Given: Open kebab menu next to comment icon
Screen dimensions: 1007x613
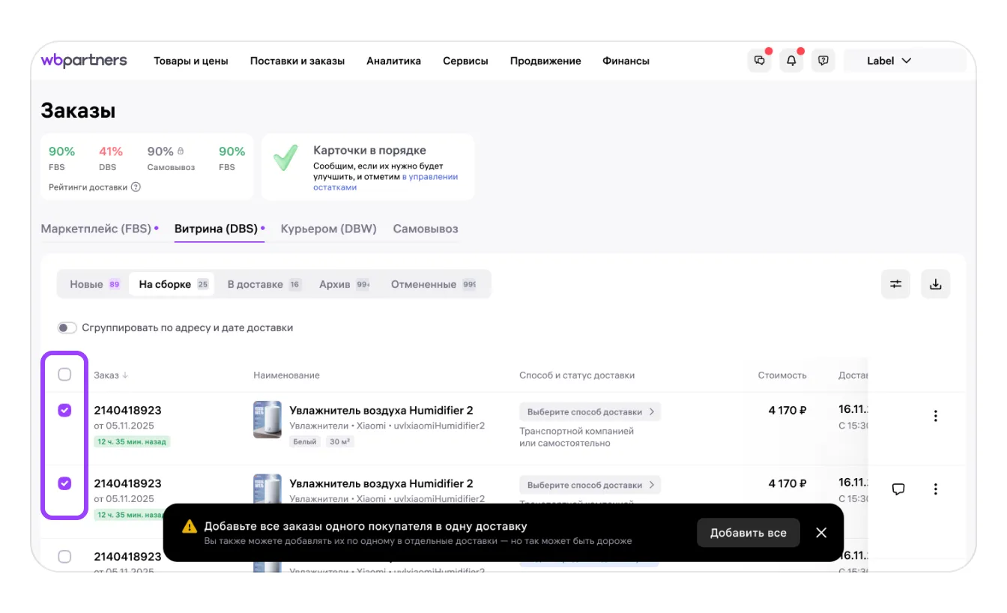Looking at the screenshot, I should point(935,489).
